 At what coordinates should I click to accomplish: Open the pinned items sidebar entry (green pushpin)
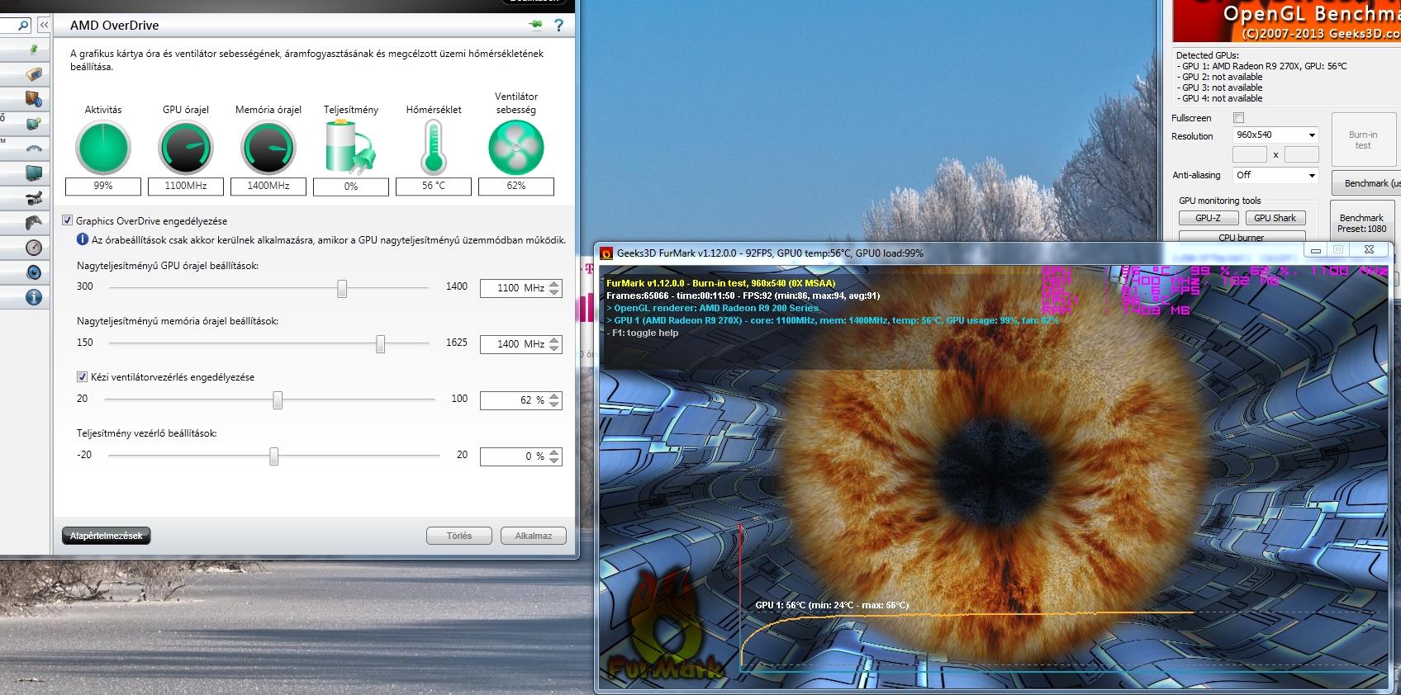coord(33,50)
